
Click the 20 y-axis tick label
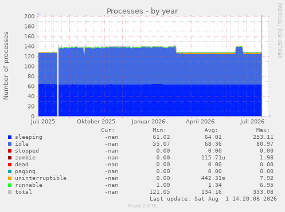coord(31,106)
